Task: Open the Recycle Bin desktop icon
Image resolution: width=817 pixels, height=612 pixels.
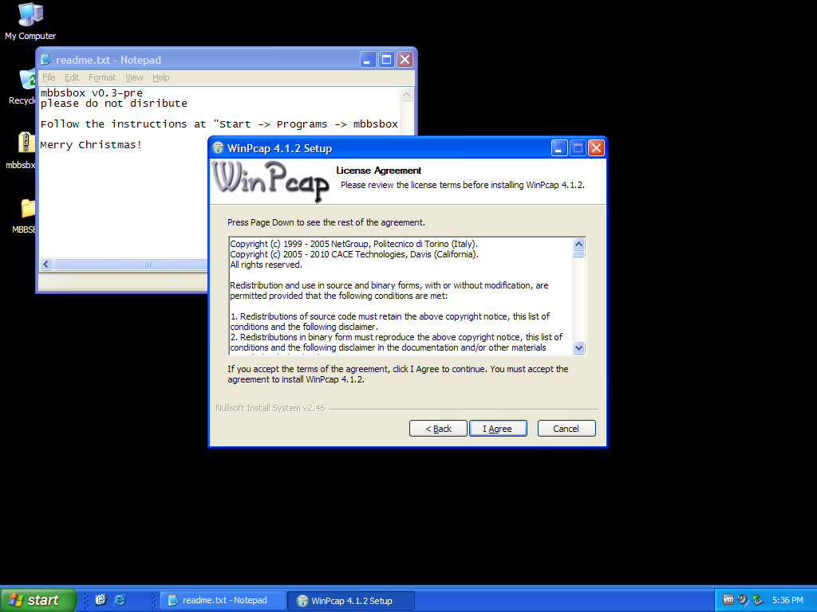Action: coord(26,82)
